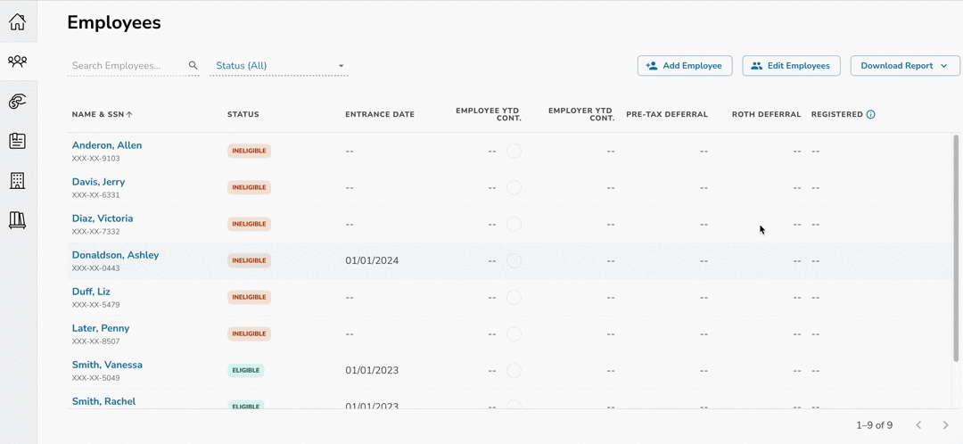
Task: Click the circle indicator in Smith, Vanessa row
Action: (514, 371)
